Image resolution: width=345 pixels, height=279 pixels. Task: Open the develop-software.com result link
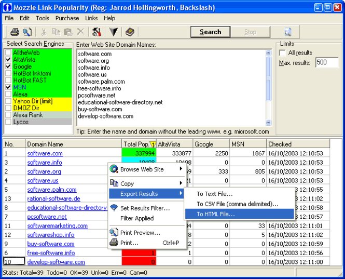tap(56, 262)
